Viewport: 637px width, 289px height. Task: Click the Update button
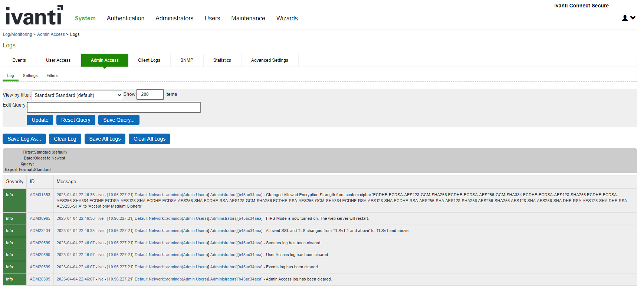[x=40, y=120]
